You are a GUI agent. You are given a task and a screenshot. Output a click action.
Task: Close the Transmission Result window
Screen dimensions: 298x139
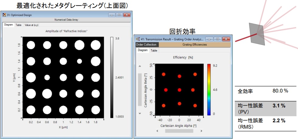pyautogui.click(x=226, y=39)
